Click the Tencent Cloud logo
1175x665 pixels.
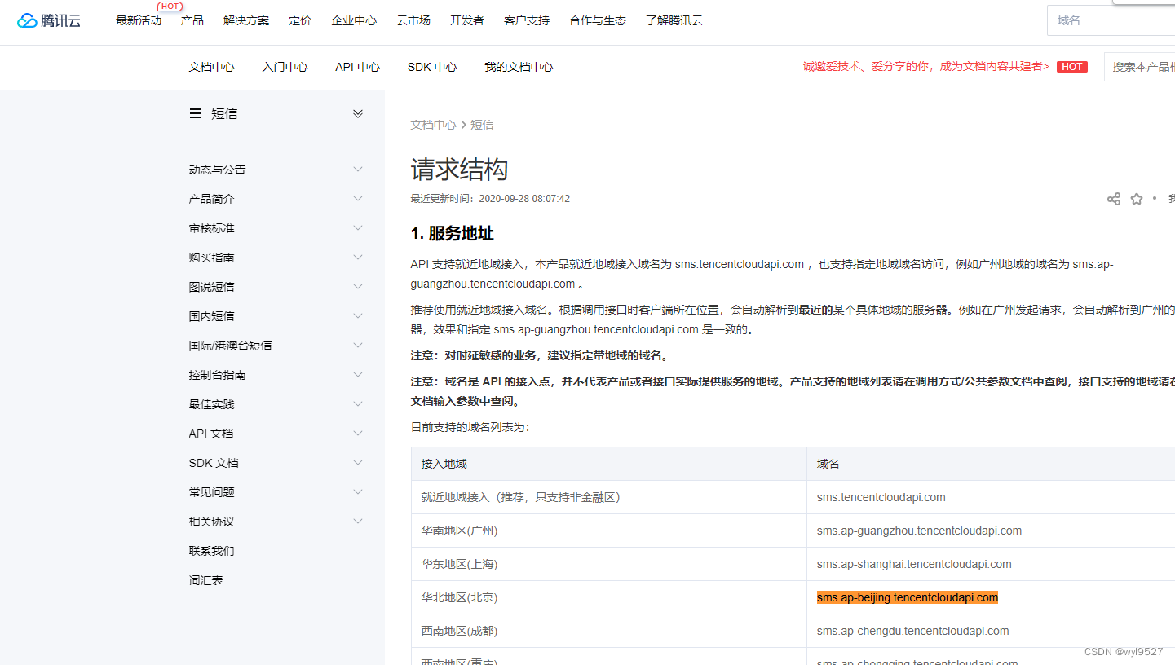click(x=50, y=20)
